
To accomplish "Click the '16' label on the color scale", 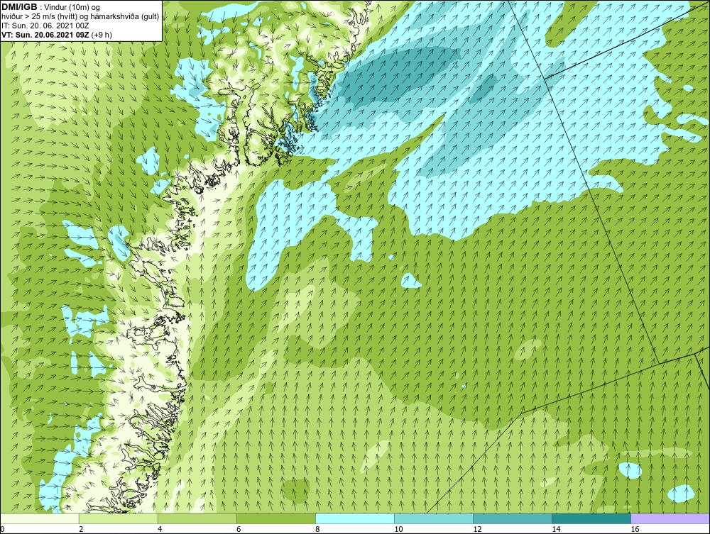I will point(635,529).
